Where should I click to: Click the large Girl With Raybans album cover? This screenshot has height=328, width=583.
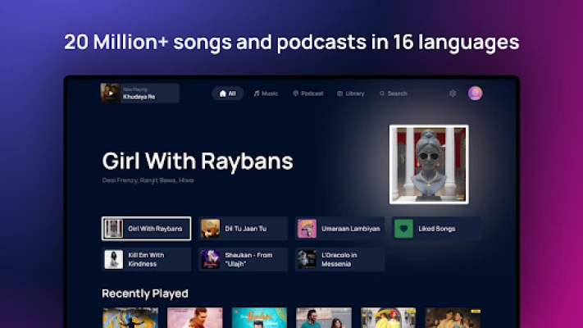tap(428, 164)
